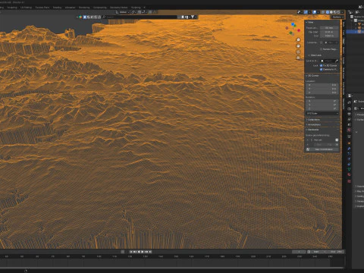Select material preview shading
Image resolution: width=364 pixels, height=273 pixels.
[x=335, y=12]
